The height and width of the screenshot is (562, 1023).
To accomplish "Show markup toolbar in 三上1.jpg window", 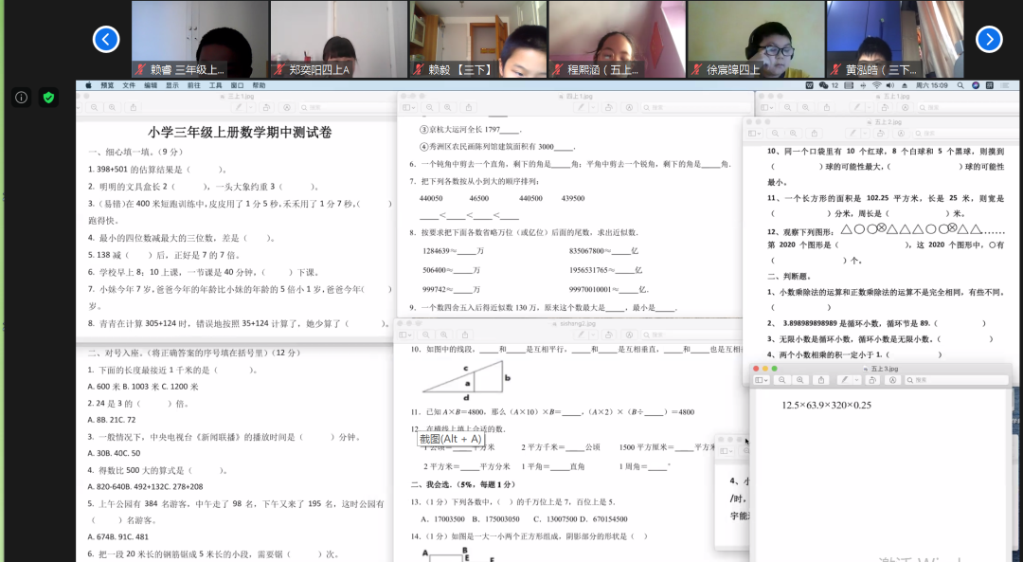I will (286, 107).
